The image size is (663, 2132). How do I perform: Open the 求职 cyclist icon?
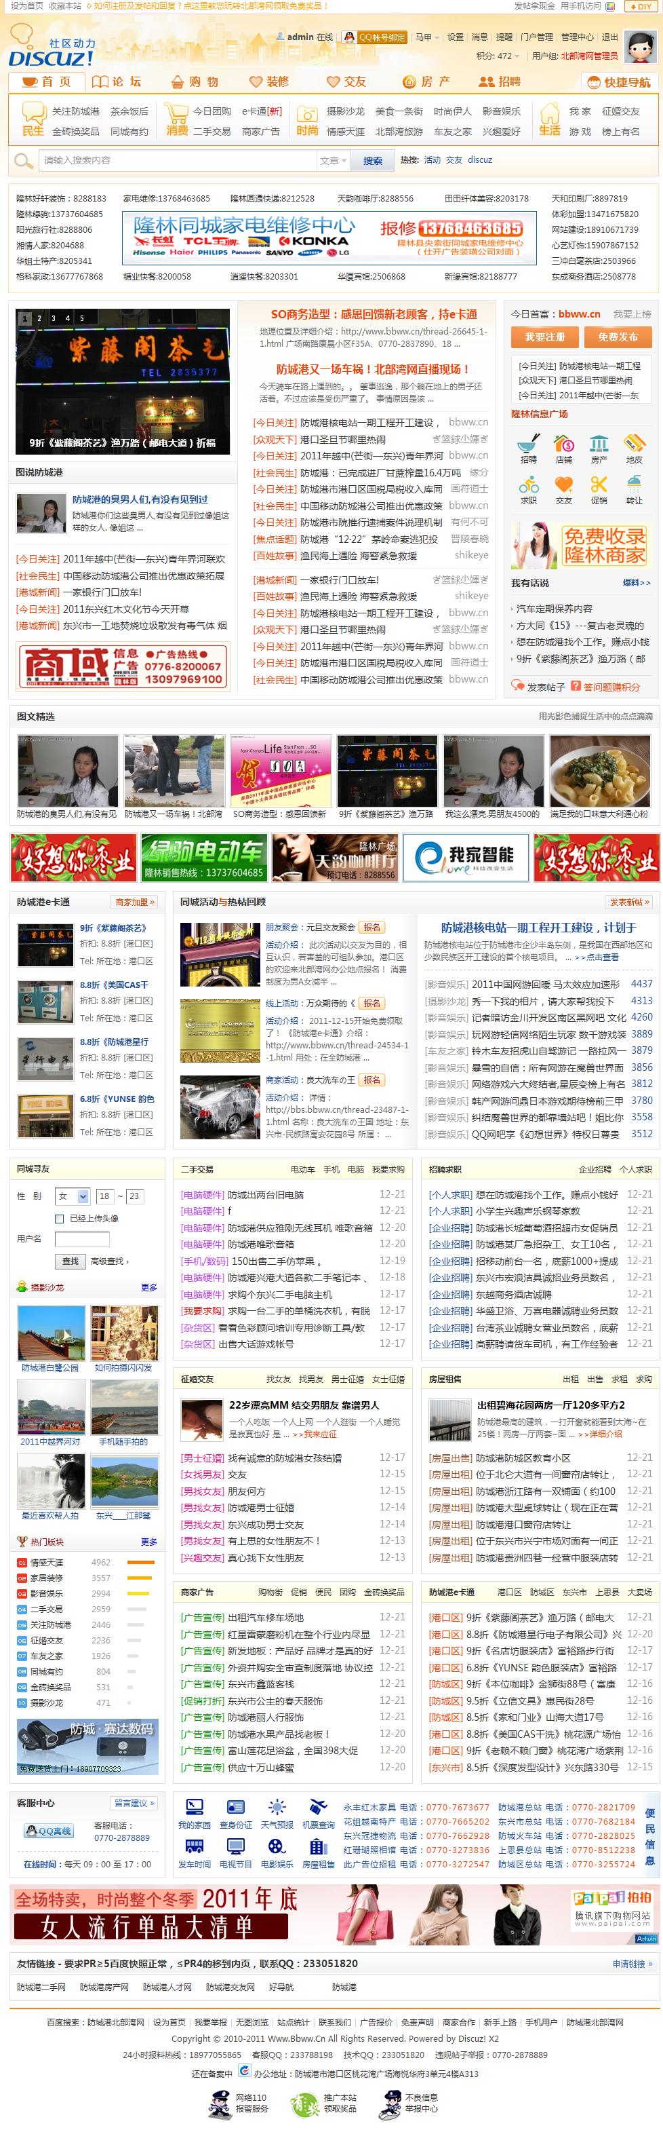[528, 483]
